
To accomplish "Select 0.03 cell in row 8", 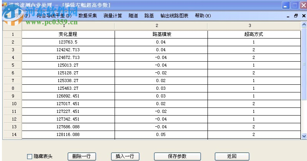I will (161, 88).
